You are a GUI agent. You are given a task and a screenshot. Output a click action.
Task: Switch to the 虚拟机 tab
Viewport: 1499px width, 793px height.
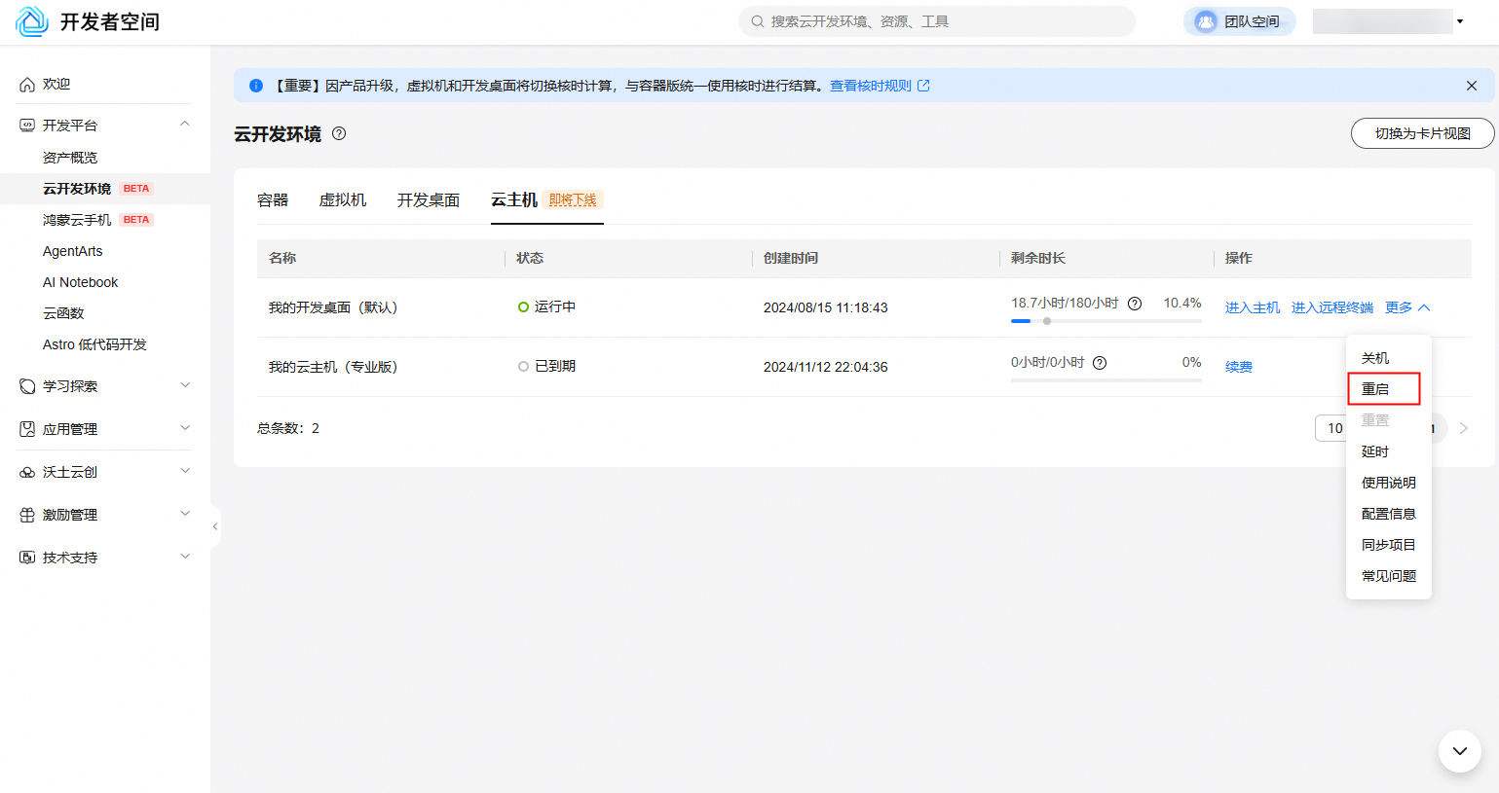tap(343, 199)
